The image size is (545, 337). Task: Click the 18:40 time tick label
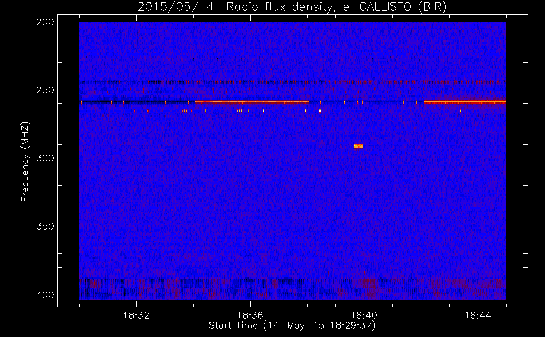[x=364, y=316]
